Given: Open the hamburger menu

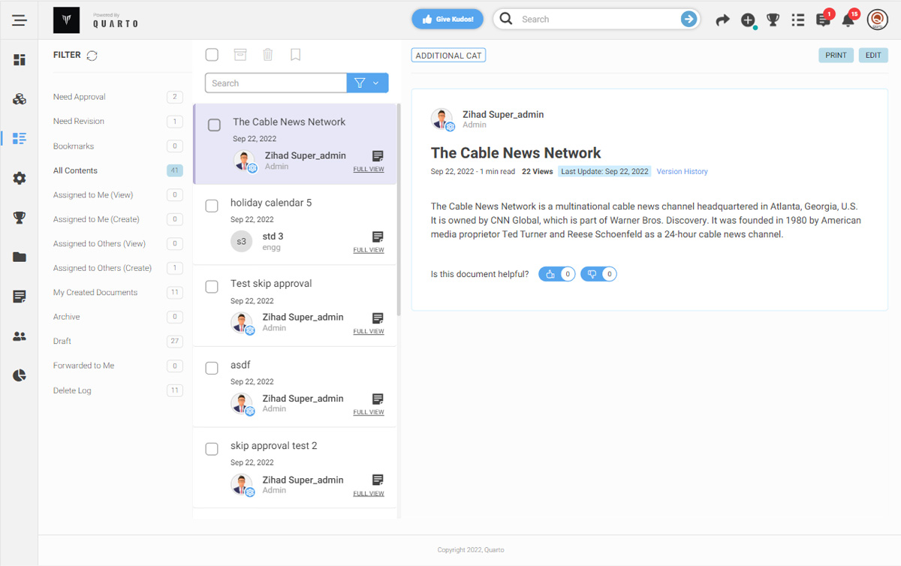Looking at the screenshot, I should click(20, 20).
